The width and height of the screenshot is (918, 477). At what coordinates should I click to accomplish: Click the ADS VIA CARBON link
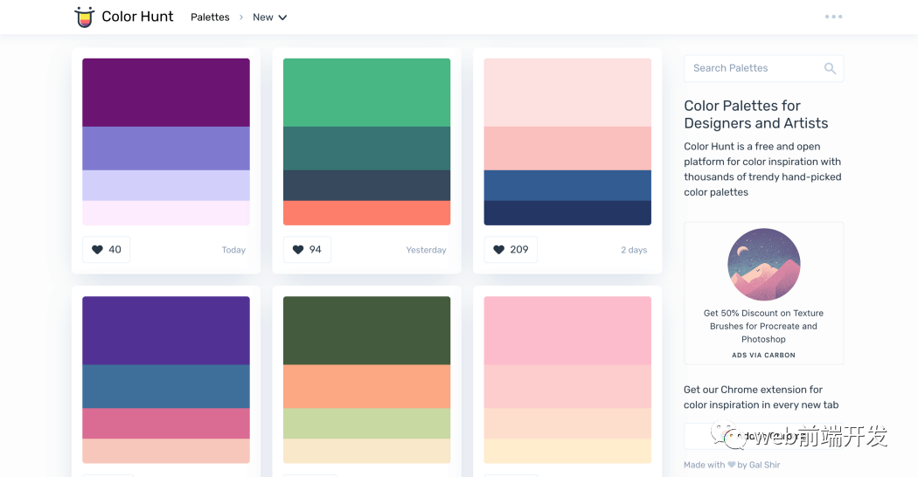tap(763, 356)
